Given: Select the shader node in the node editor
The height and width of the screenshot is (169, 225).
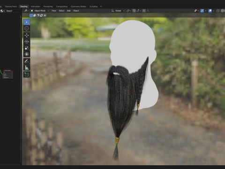Looking at the screenshot, I should [8, 74].
